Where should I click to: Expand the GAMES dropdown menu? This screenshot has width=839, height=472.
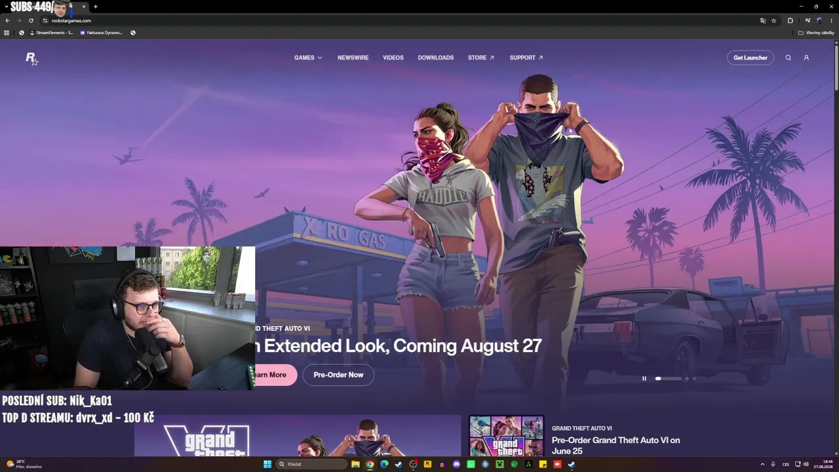(308, 58)
